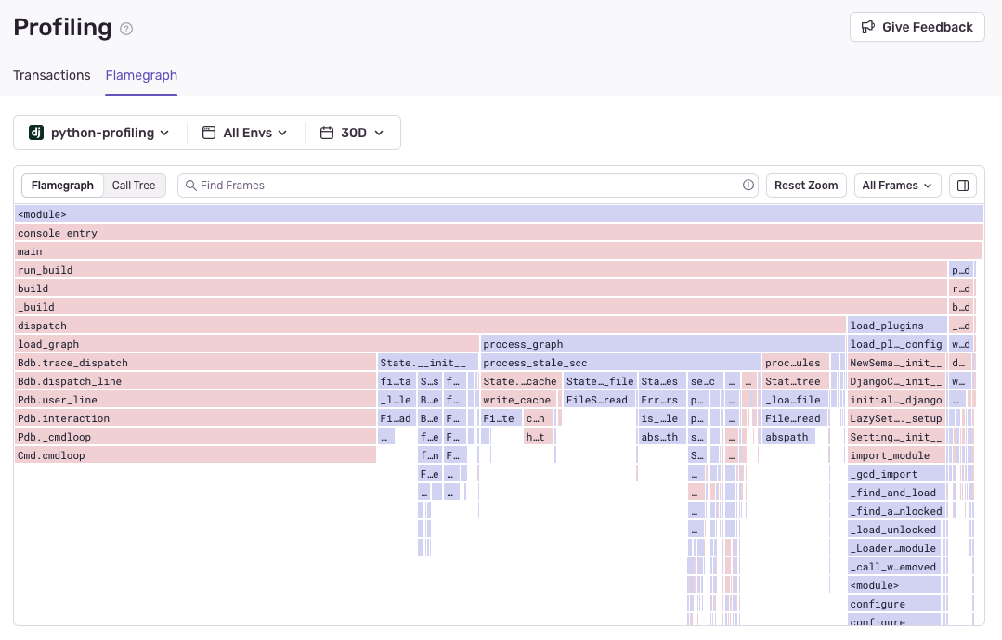Select the Pdb.user_line frame

[196, 399]
